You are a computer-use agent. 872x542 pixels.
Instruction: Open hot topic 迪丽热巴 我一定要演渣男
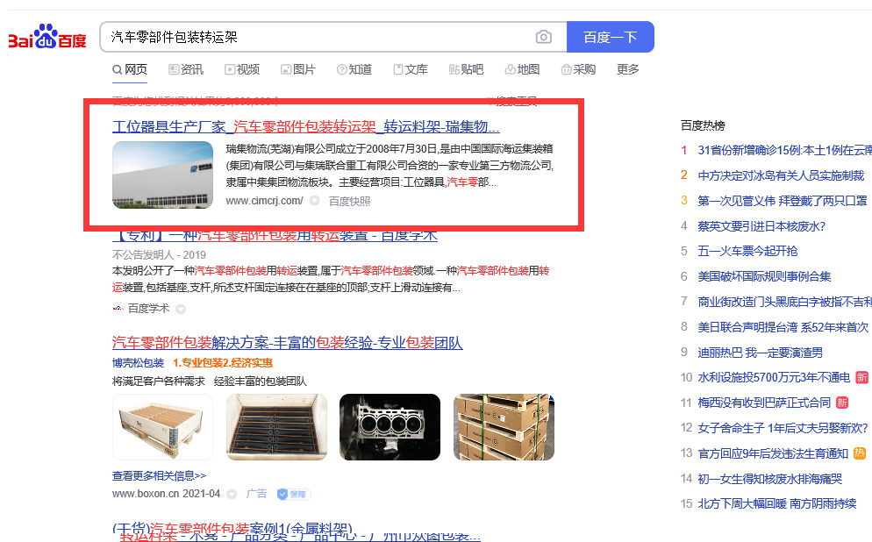click(x=760, y=353)
